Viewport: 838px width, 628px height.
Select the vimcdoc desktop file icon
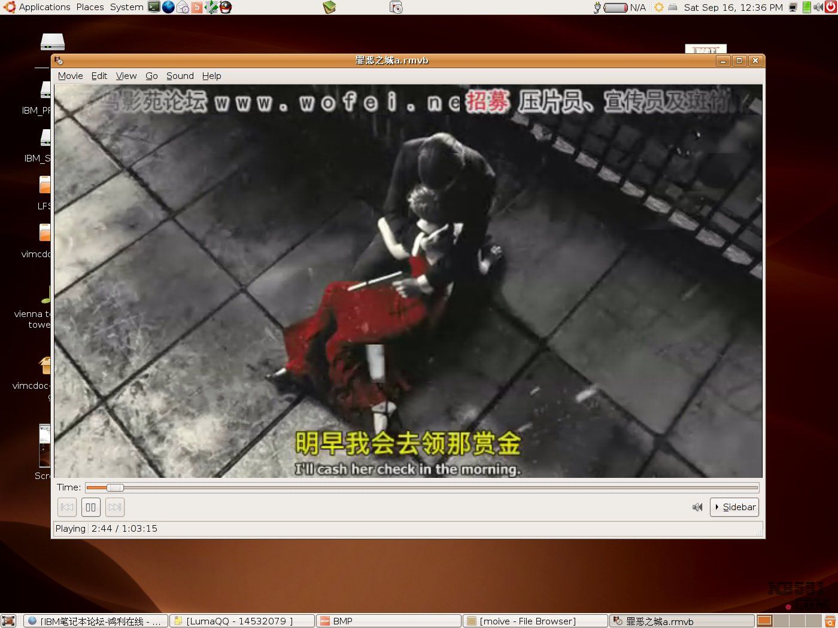[x=45, y=233]
